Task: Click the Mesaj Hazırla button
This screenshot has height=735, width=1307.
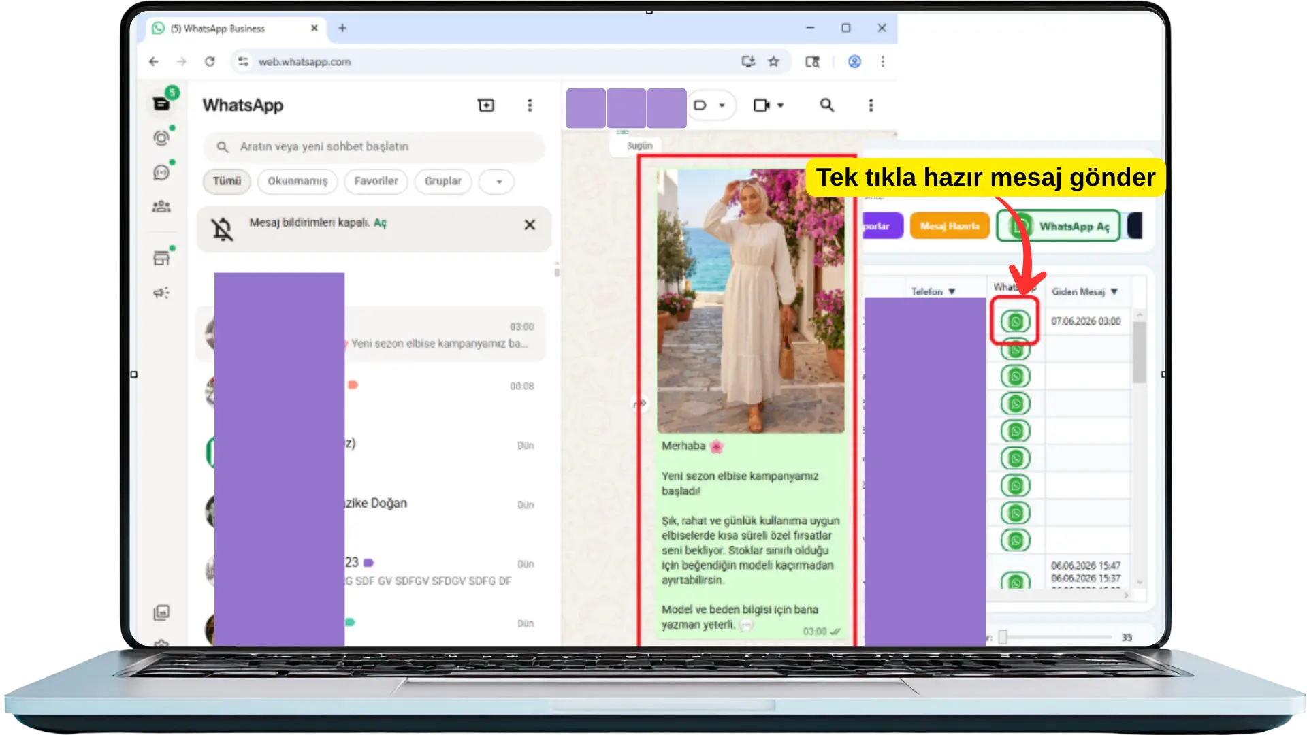Action: [x=950, y=226]
